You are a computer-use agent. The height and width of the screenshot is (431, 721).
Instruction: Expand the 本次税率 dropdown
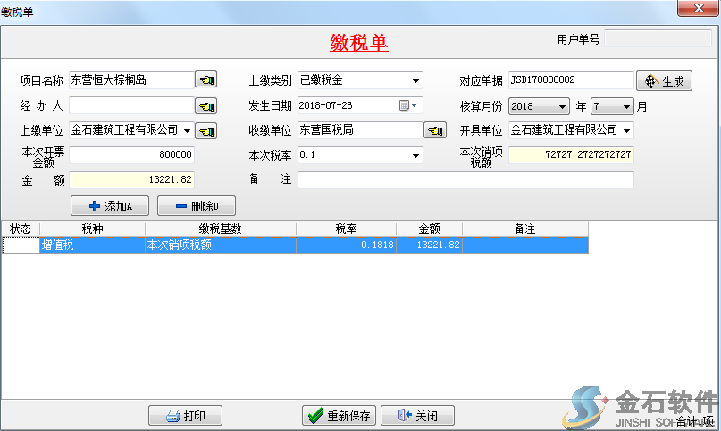(415, 155)
